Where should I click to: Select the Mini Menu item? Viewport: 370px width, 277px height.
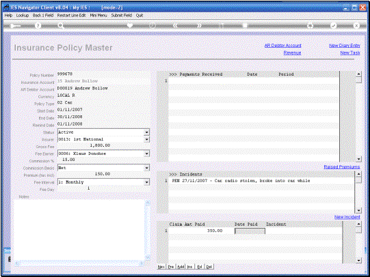tap(98, 15)
